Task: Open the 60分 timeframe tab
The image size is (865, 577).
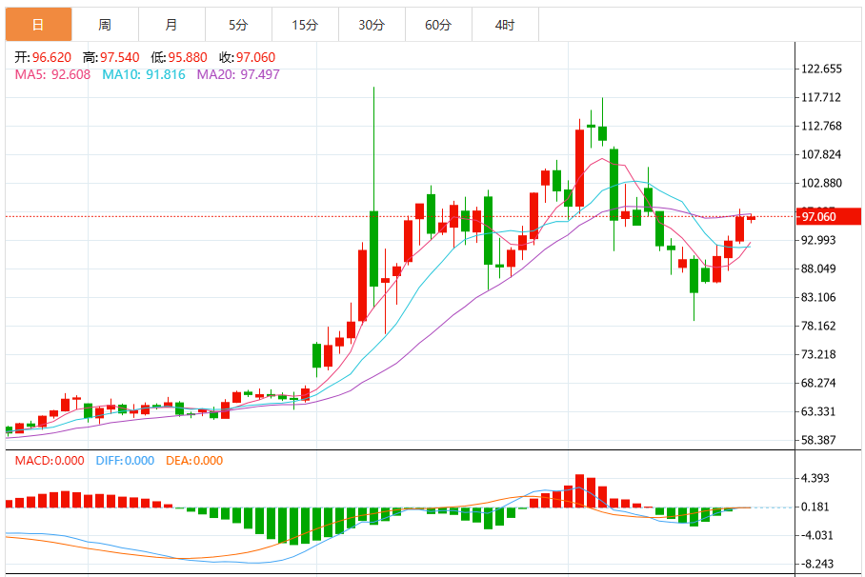Action: point(438,25)
